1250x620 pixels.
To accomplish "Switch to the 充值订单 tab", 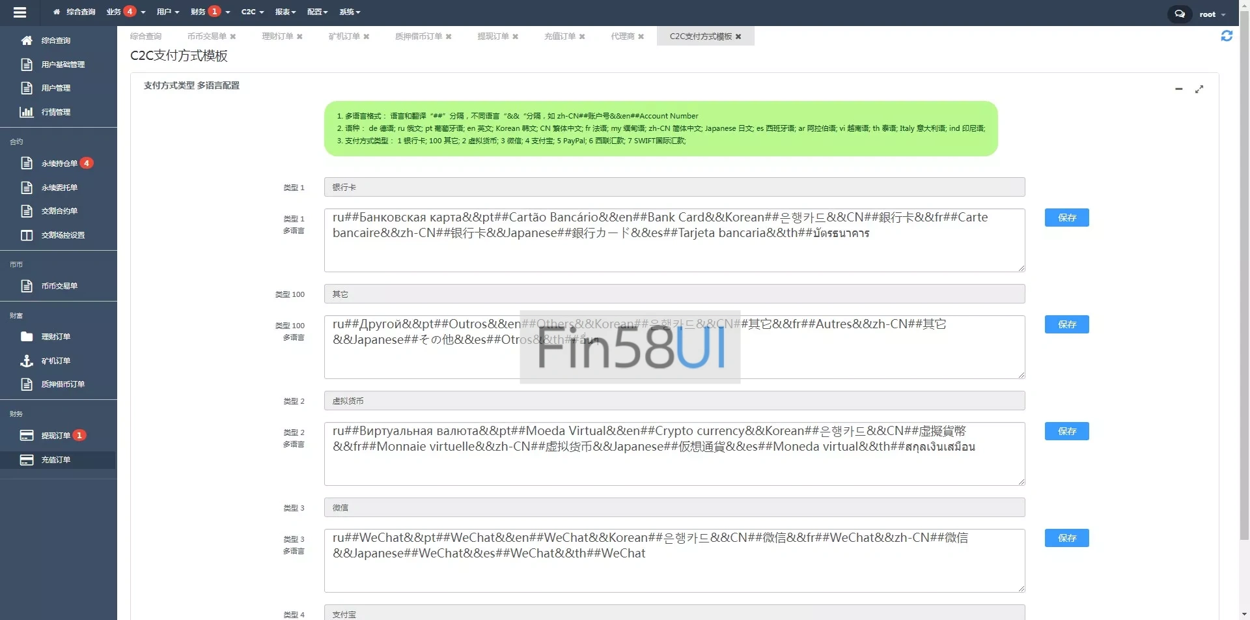I will click(560, 36).
